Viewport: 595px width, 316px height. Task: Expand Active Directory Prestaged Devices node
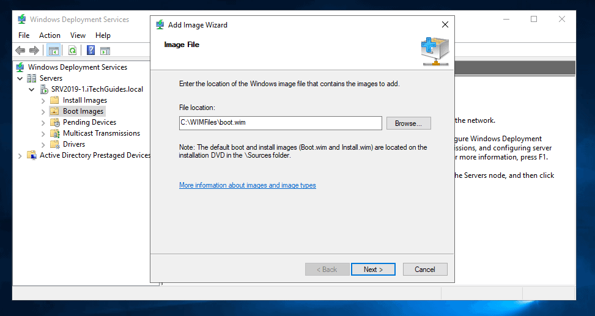(x=20, y=155)
